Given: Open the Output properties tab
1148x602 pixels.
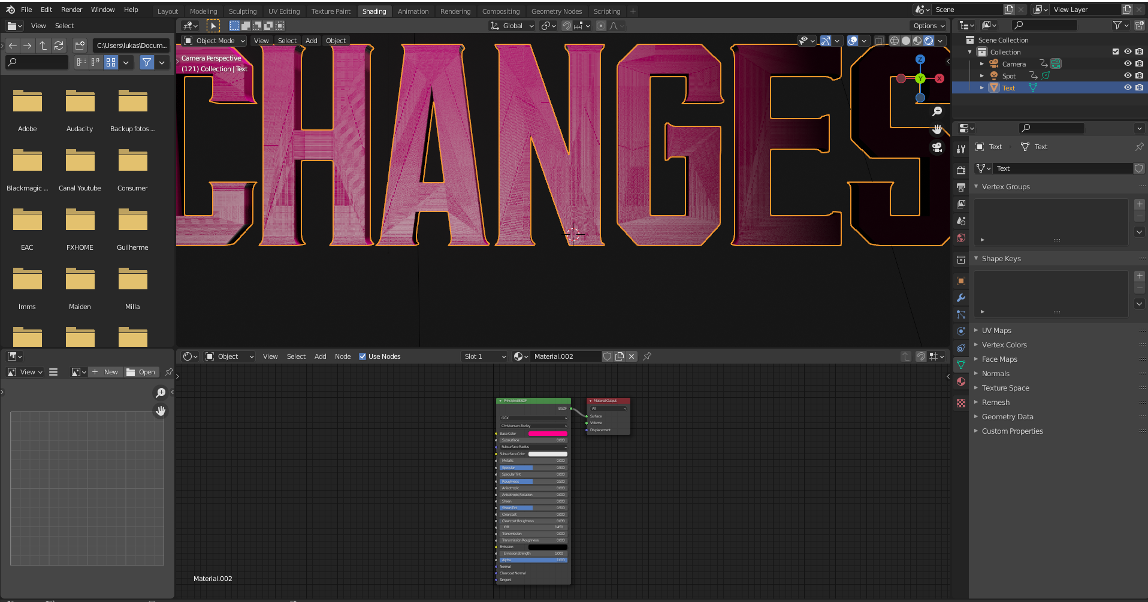Looking at the screenshot, I should click(x=961, y=187).
